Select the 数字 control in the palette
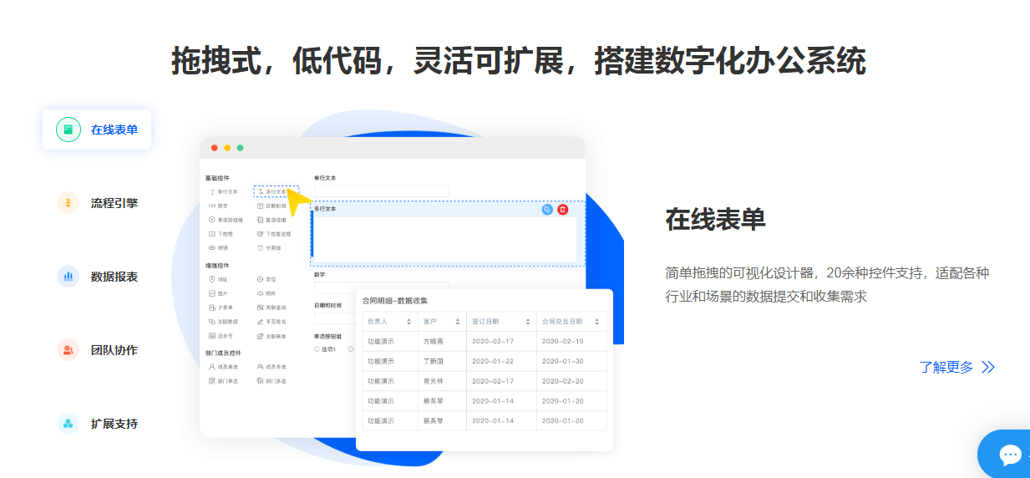This screenshot has width=1030, height=478. pyautogui.click(x=217, y=206)
